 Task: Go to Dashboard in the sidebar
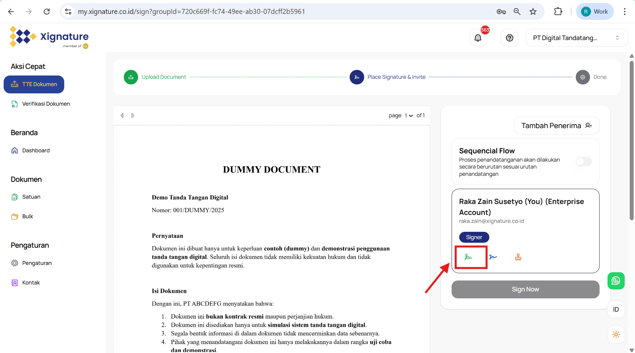click(x=36, y=151)
